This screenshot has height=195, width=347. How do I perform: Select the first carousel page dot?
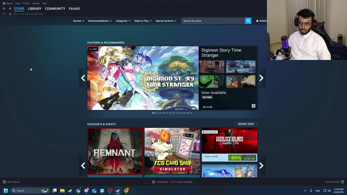(153, 113)
